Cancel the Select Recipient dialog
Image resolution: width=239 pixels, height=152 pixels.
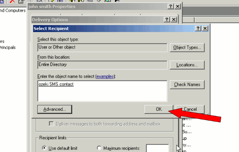point(190,109)
